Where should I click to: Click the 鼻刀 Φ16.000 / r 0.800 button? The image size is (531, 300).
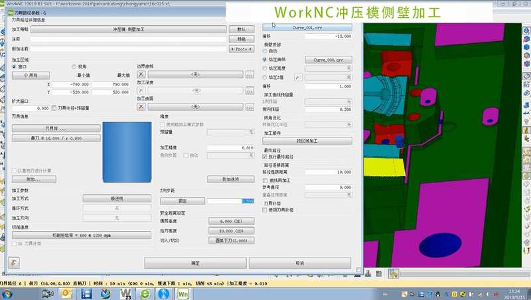(56, 138)
